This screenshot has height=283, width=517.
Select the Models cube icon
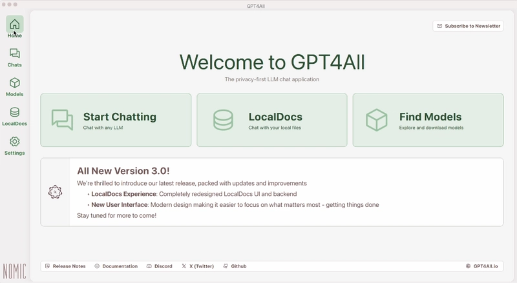(14, 83)
